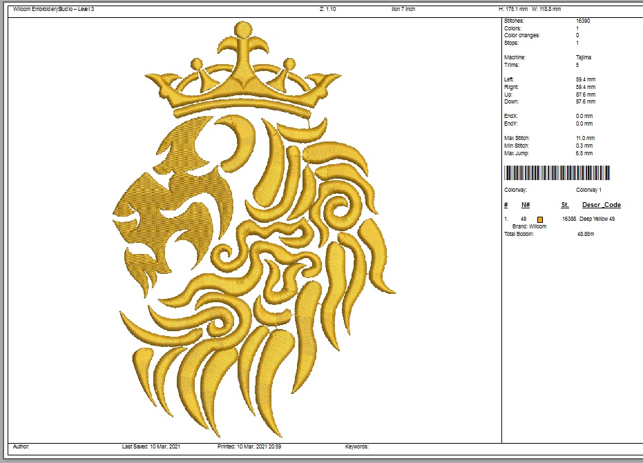Select the Colorway 1 value

click(x=588, y=190)
